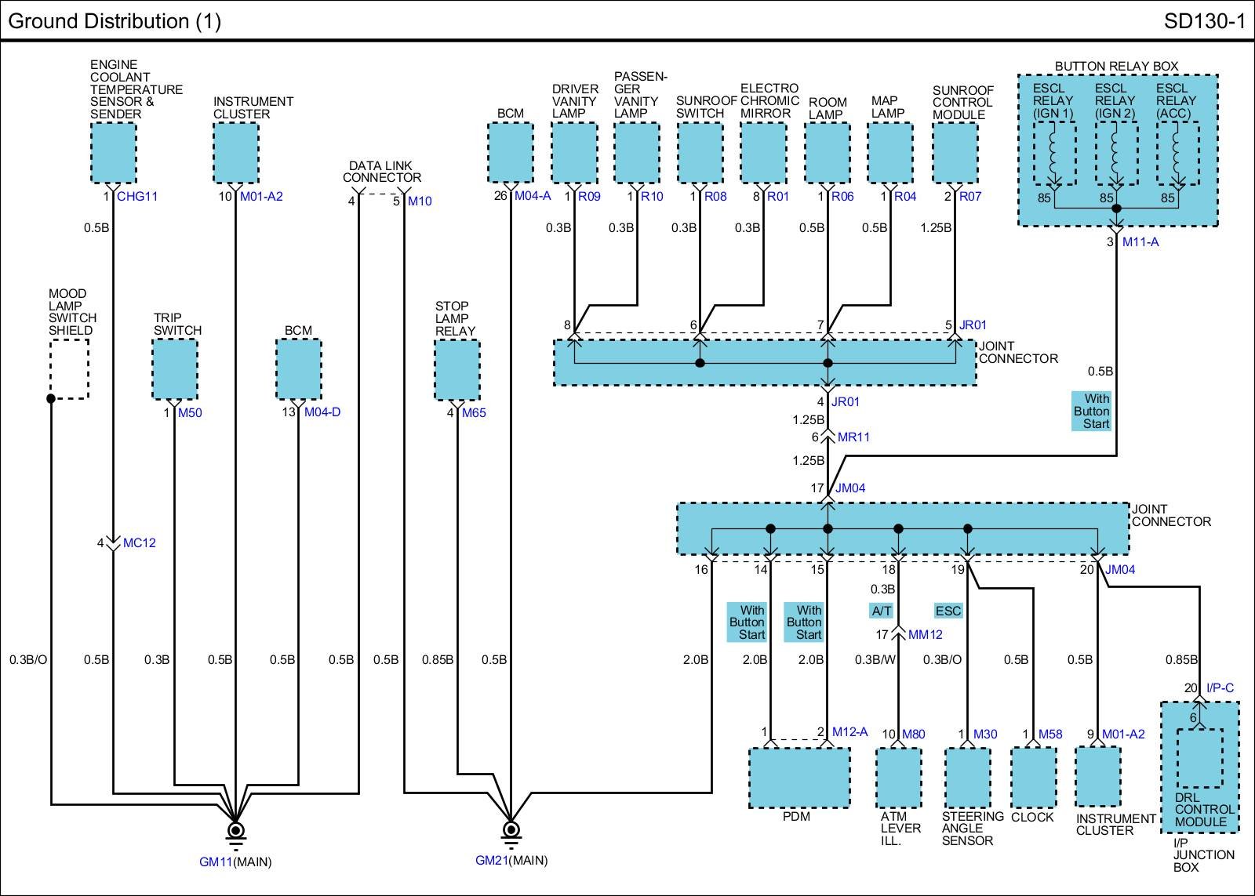Select the ESCL Relay (IGN 1) coil symbol
The width and height of the screenshot is (1255, 896).
1053,154
